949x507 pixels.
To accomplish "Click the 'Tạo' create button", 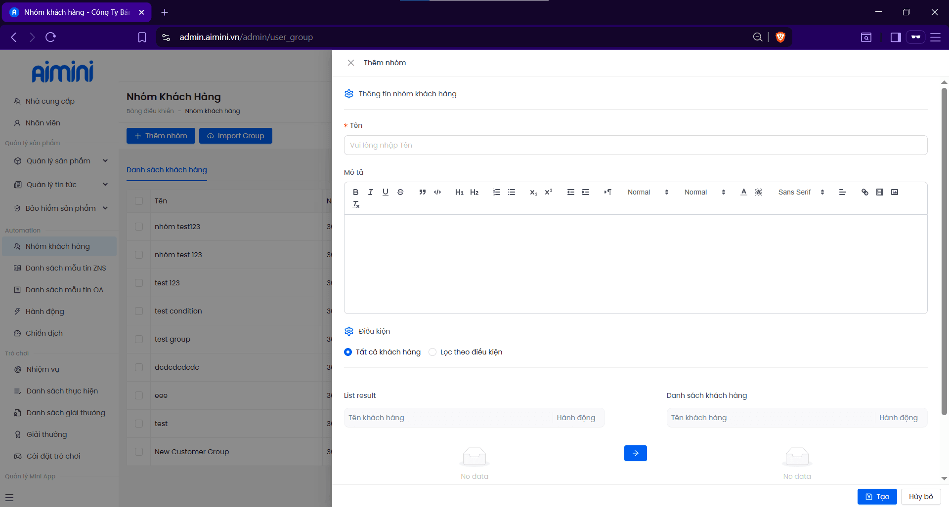I will (x=877, y=497).
